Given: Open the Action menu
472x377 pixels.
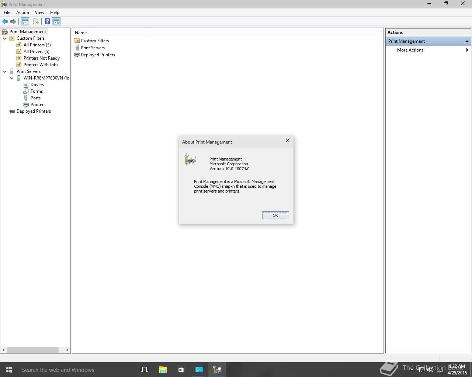Looking at the screenshot, I should pos(22,12).
